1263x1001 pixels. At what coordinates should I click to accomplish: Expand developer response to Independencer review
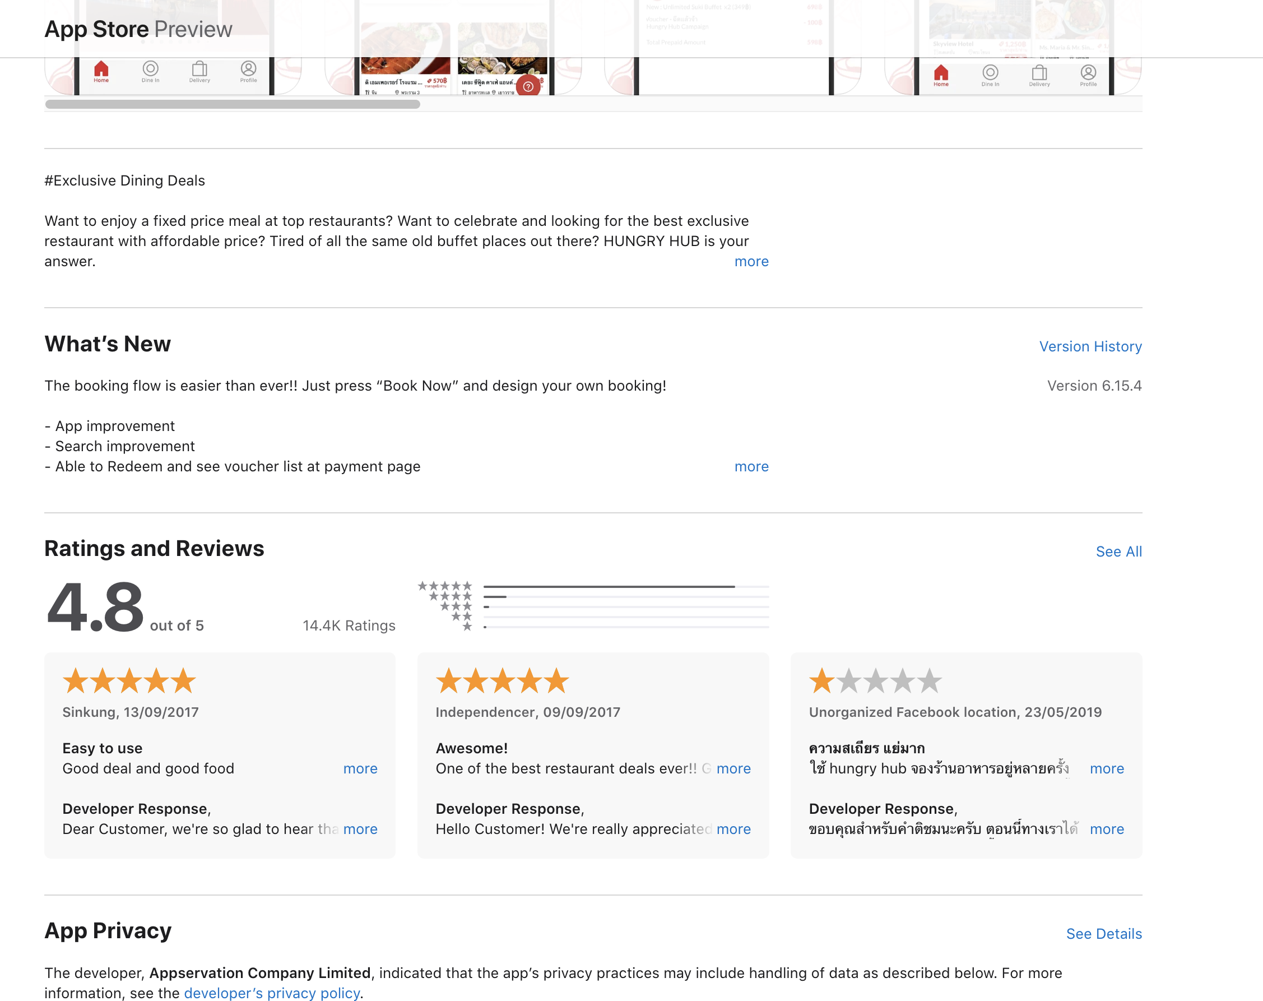tap(733, 829)
